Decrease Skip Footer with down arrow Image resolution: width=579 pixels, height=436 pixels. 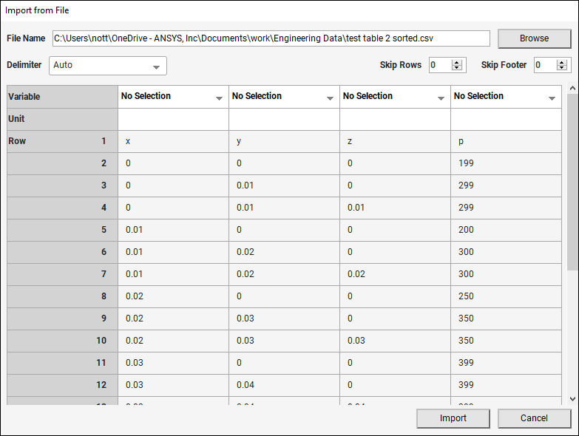[x=562, y=68]
